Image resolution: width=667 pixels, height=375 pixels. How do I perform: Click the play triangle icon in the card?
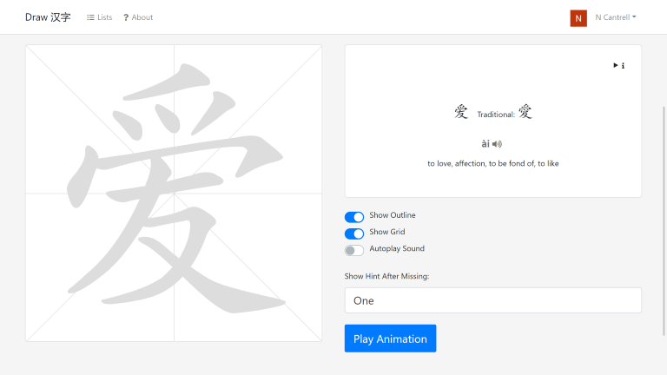click(615, 65)
